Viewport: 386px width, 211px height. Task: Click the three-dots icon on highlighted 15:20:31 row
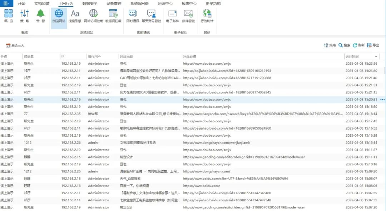382,100
